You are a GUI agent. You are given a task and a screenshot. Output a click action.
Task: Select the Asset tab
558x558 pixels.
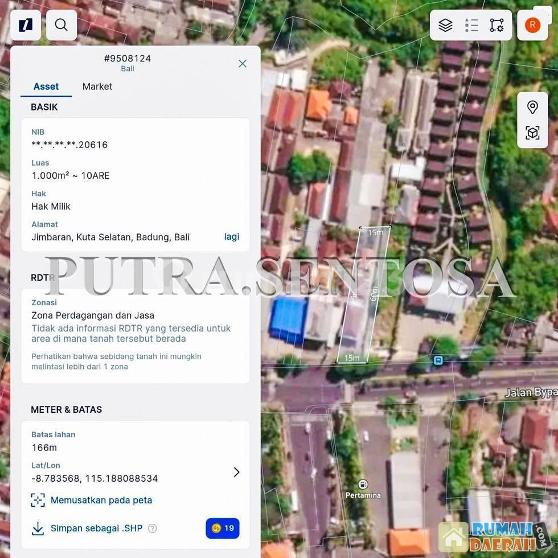click(46, 87)
